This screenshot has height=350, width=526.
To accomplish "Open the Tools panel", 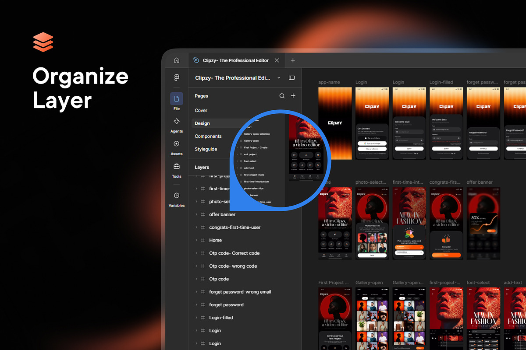I will coord(177,170).
